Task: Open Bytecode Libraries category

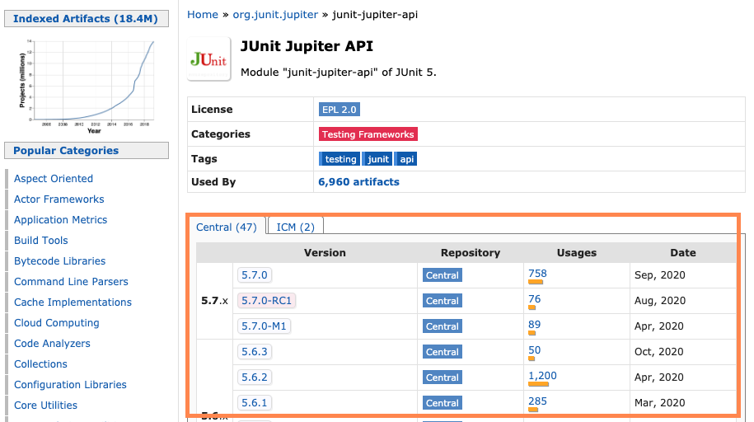Action: coord(59,261)
